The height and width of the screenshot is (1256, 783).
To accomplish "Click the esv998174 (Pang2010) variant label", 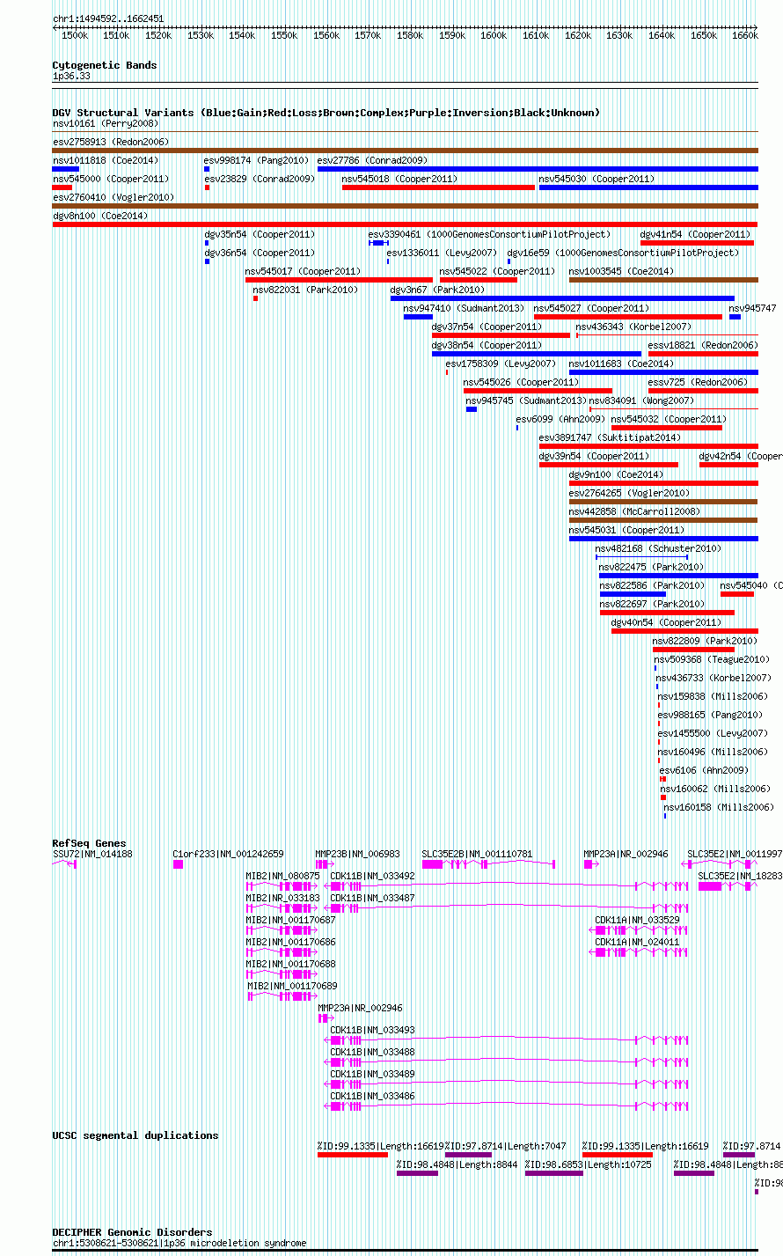I will pos(257,160).
